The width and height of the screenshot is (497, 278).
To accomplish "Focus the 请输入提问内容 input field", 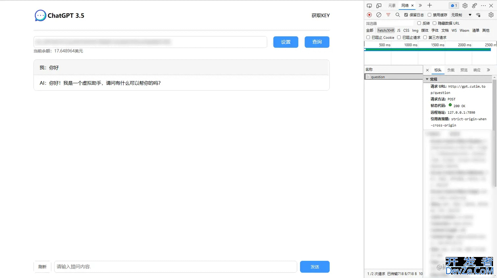I will [x=176, y=266].
